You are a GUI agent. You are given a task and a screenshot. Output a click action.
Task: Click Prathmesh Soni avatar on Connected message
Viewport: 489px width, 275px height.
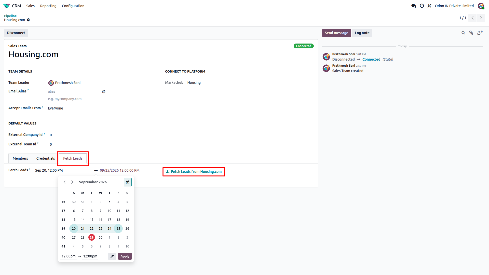326,57
